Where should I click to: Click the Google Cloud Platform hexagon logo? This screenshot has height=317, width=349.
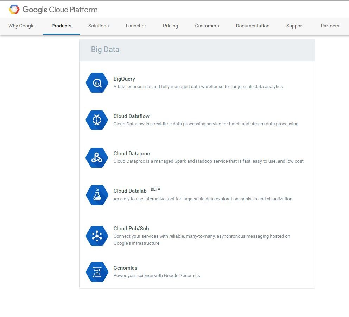click(x=14, y=10)
